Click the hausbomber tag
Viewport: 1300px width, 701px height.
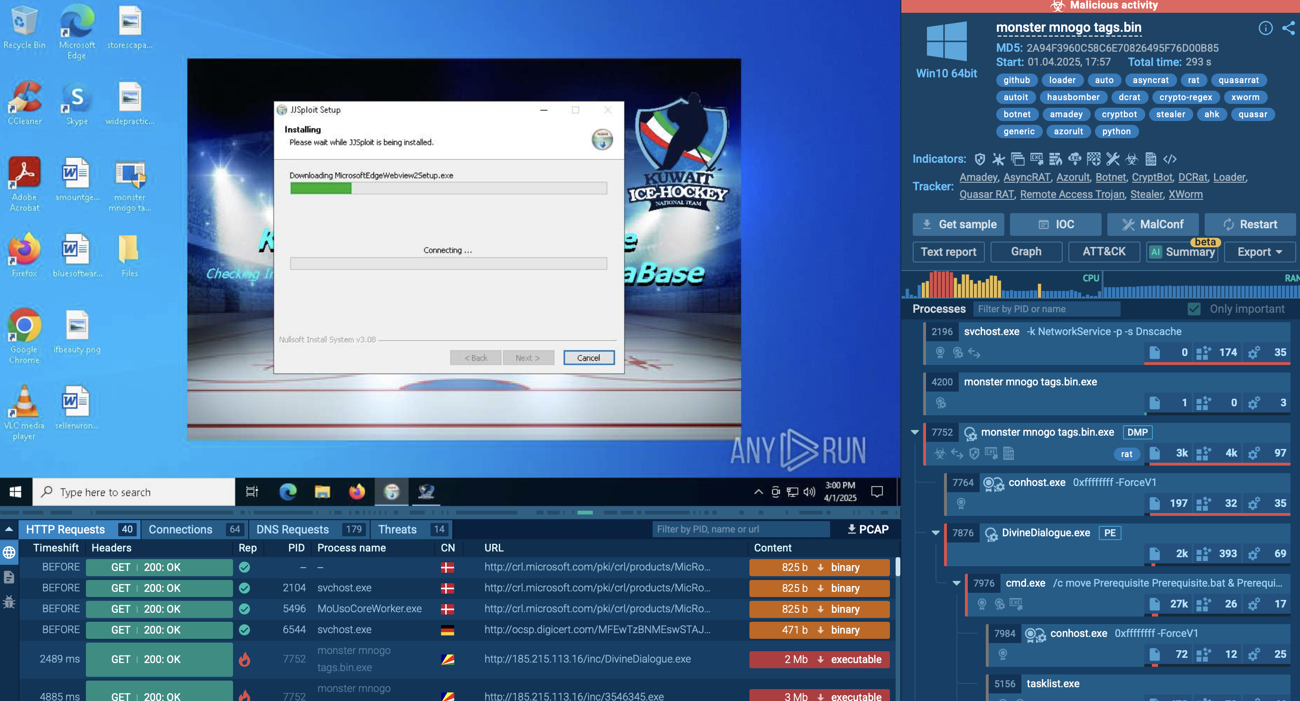coord(1073,97)
